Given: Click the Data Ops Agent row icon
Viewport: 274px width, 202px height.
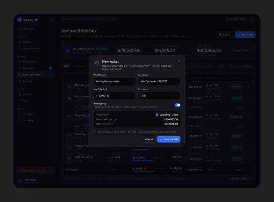Looking at the screenshot, I should [x=70, y=159].
